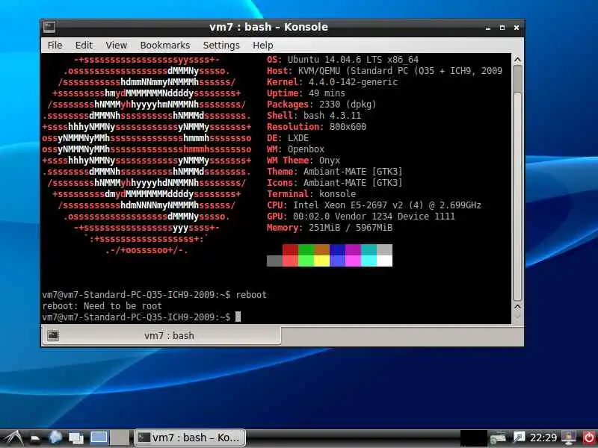Maximize the Konsole window
The image size is (598, 448).
tap(502, 28)
